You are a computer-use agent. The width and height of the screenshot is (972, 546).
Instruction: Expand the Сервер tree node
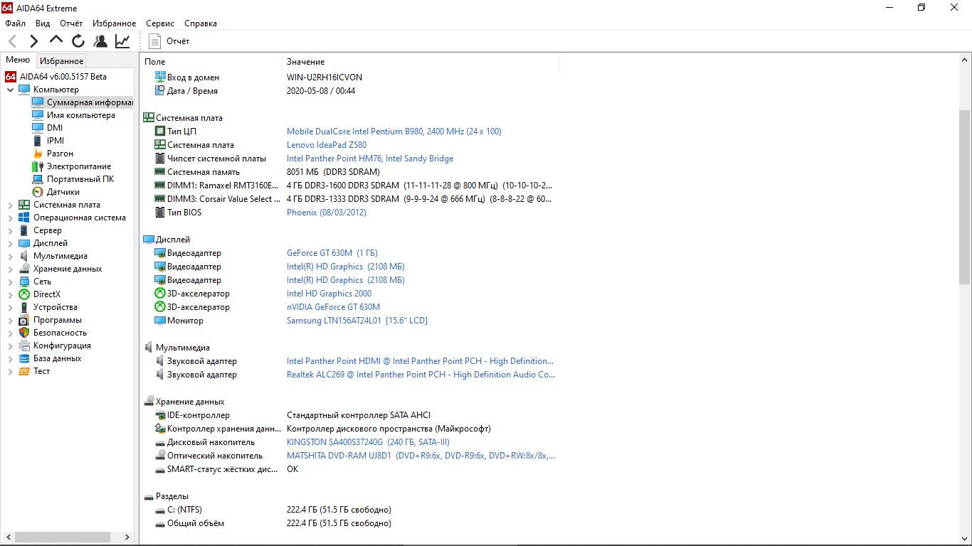click(x=10, y=230)
